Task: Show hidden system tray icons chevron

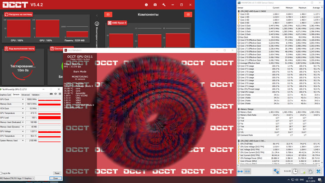Action: (288, 180)
